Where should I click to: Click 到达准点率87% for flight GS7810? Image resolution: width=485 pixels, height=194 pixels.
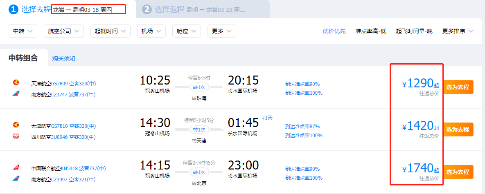(302, 127)
